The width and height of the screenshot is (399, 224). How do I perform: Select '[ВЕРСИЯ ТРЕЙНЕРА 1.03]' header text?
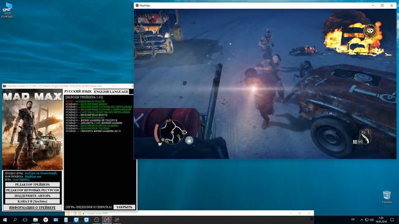click(84, 97)
